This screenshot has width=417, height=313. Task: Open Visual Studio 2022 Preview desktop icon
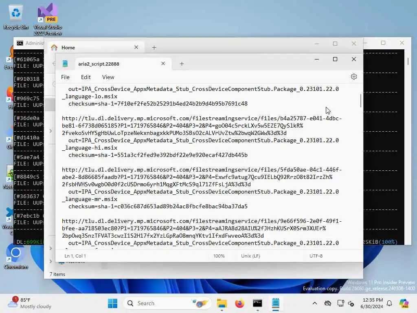[x=48, y=19]
